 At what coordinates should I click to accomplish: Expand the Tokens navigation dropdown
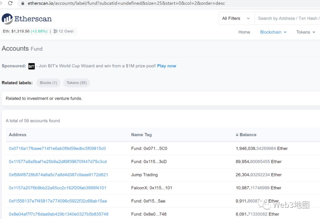(305, 32)
